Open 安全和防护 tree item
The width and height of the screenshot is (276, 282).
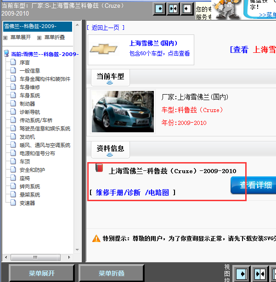pos(32,170)
